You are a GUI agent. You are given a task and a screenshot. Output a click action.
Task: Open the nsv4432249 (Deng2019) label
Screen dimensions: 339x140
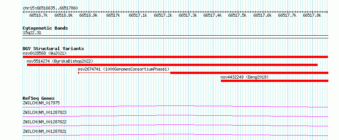tap(245, 77)
